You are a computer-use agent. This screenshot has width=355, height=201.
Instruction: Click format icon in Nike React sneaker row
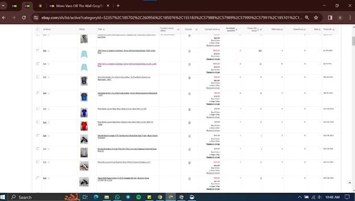(190, 179)
